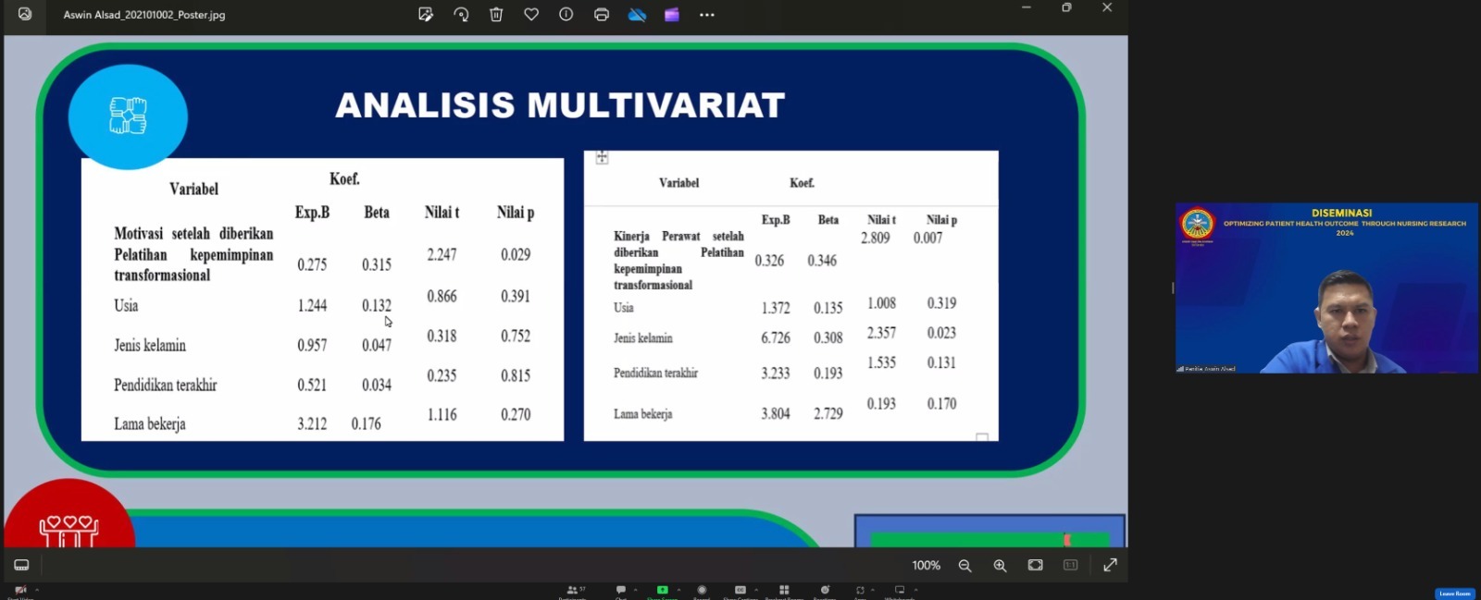Expand the Share Screen options arrow
Image resolution: width=1481 pixels, height=600 pixels.
tap(679, 589)
